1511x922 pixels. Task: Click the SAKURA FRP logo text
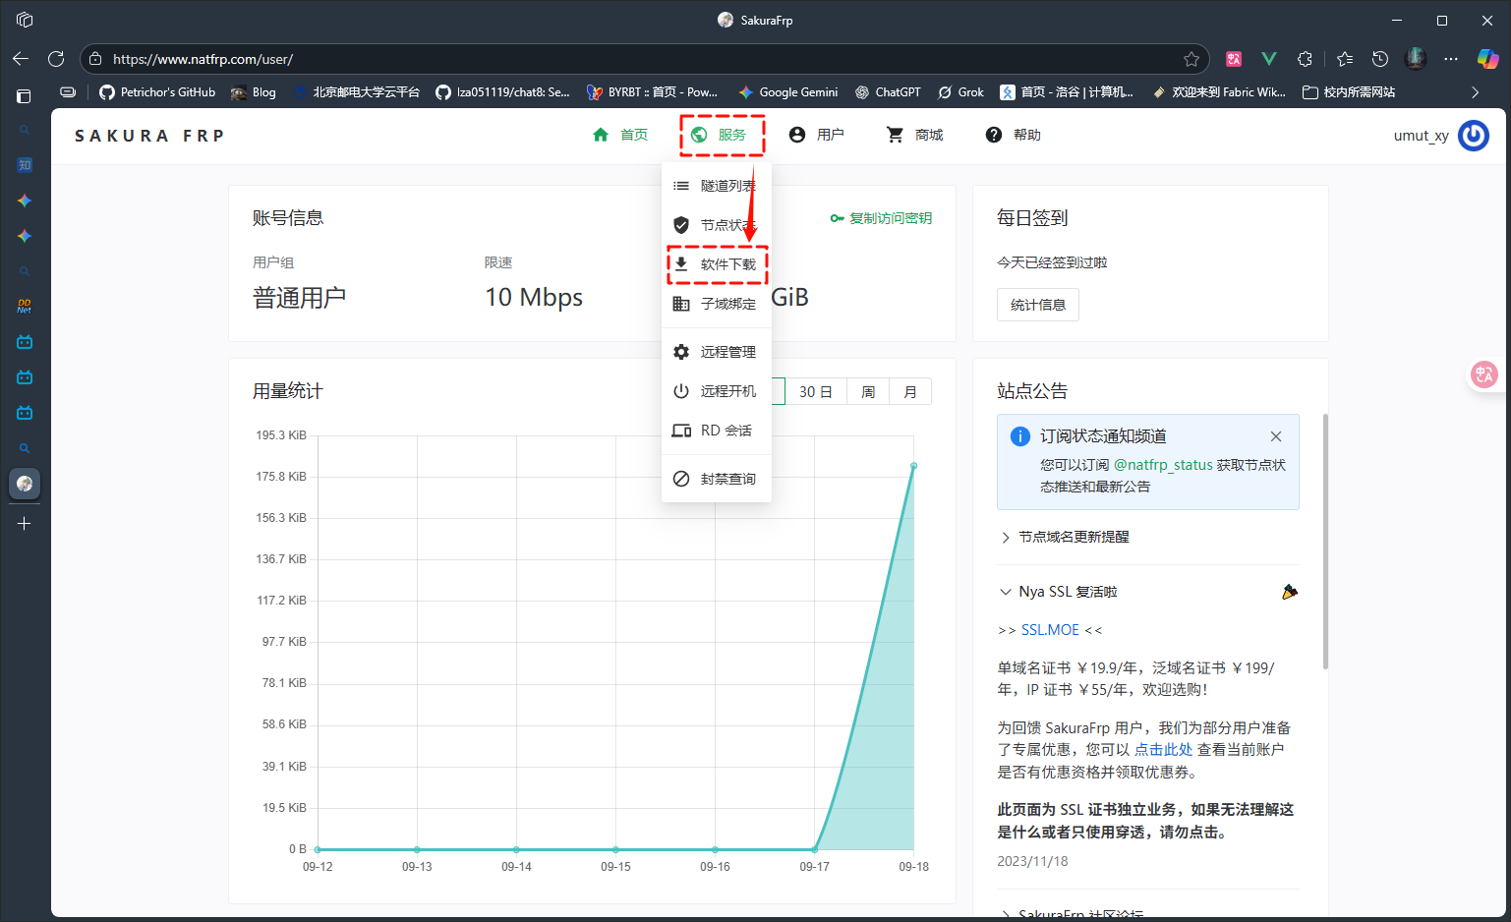[x=149, y=136]
